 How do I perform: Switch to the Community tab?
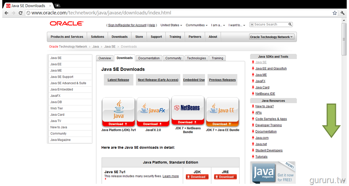pyautogui.click(x=173, y=58)
